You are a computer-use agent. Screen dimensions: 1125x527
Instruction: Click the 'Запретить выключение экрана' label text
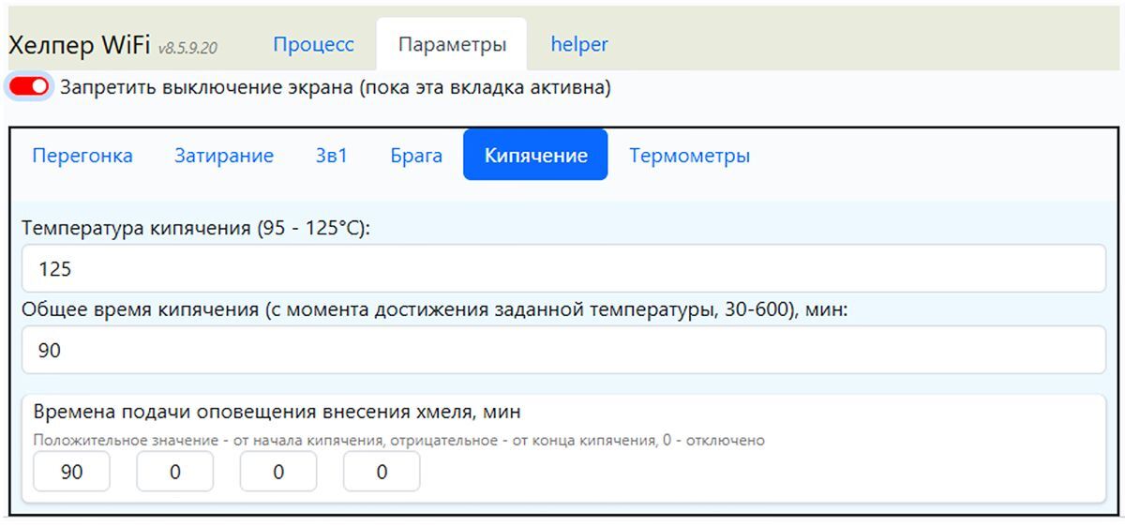336,88
